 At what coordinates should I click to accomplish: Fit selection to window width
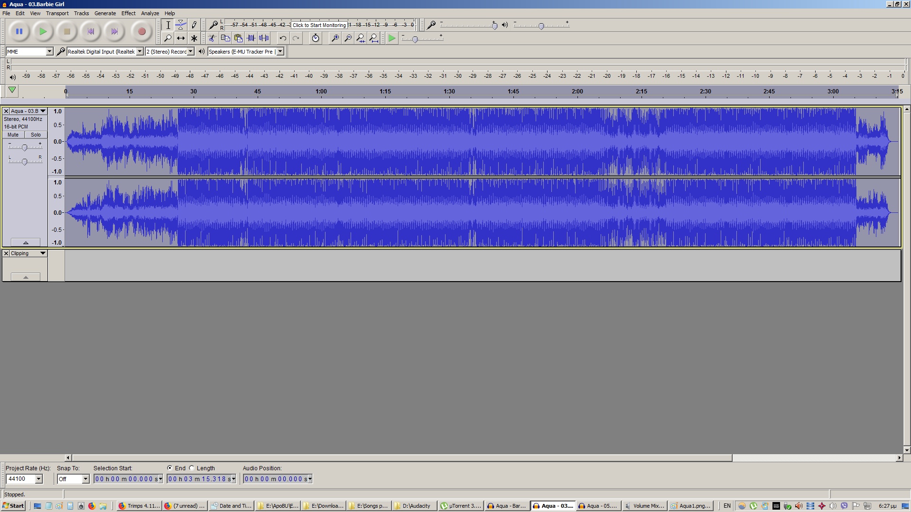click(x=361, y=38)
